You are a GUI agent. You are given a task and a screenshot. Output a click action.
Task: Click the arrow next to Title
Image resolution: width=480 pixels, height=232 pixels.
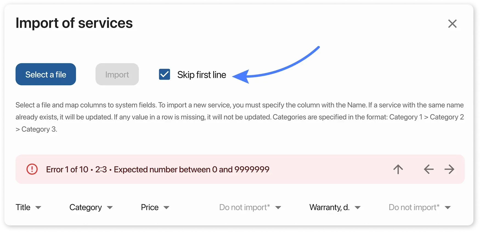(x=38, y=208)
